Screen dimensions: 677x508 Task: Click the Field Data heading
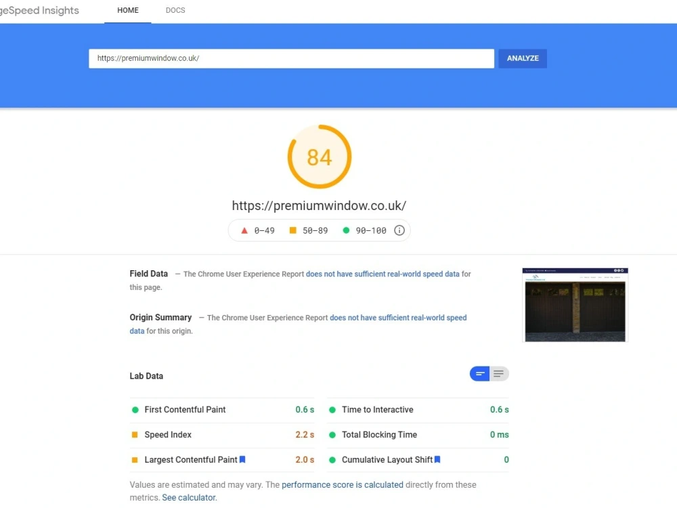148,274
